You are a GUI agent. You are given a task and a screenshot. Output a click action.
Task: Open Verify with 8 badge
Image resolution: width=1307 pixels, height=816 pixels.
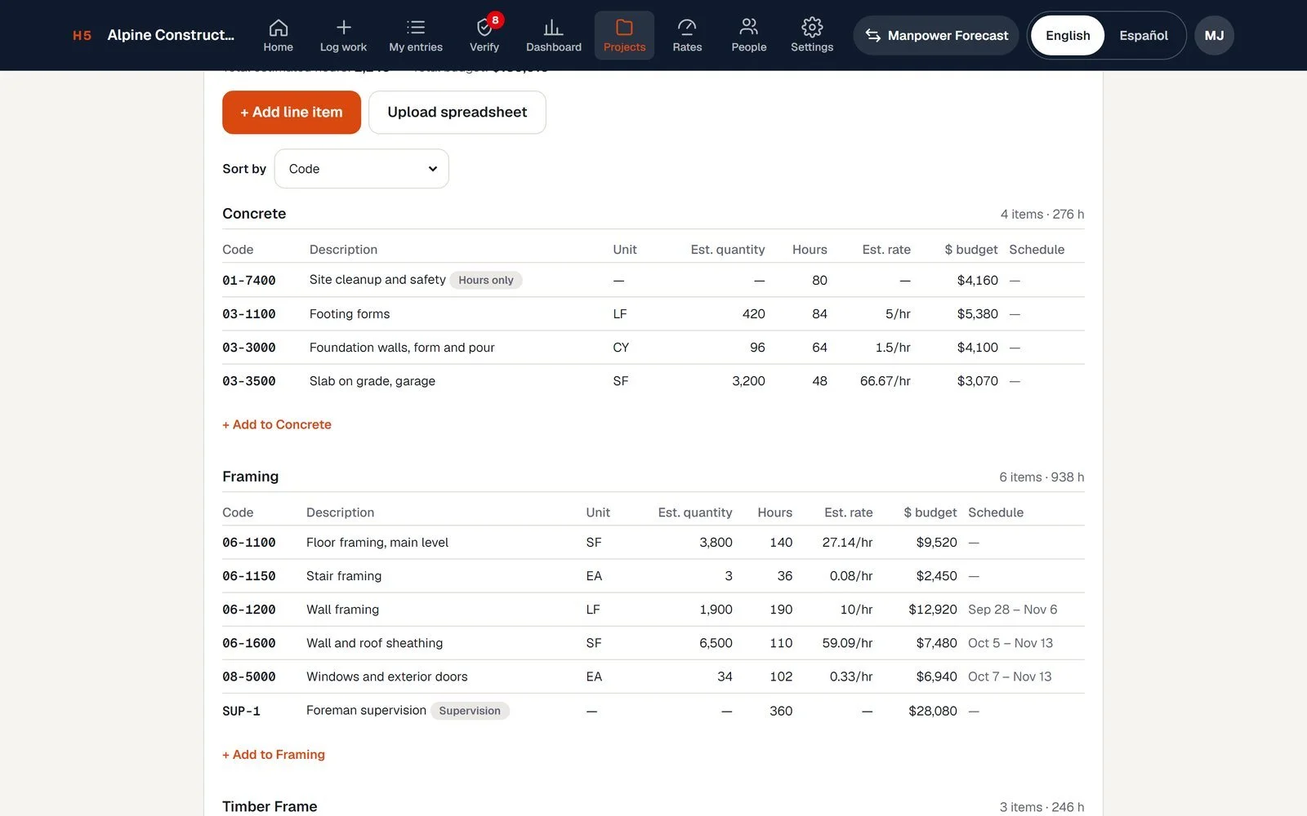pos(484,35)
